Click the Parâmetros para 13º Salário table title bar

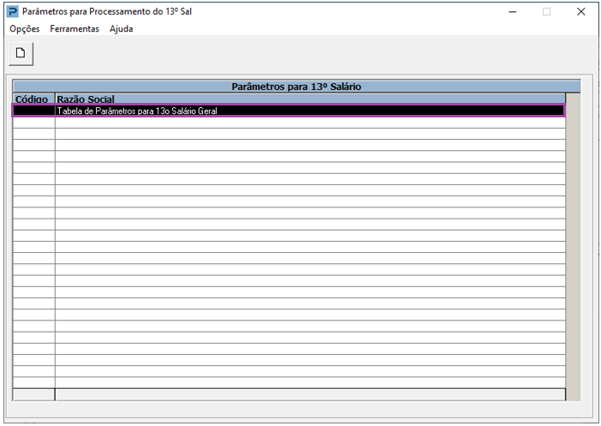coord(296,87)
